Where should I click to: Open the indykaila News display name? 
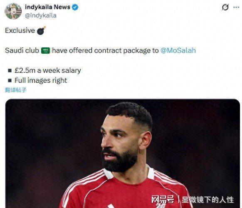[x=47, y=7]
